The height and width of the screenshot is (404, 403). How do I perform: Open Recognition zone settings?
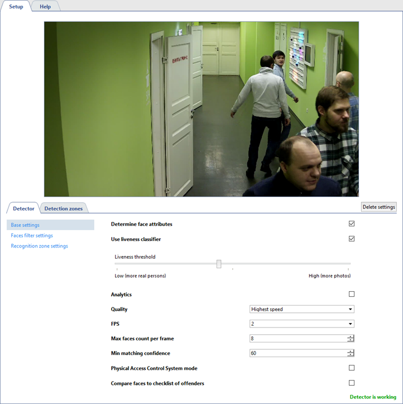point(39,246)
